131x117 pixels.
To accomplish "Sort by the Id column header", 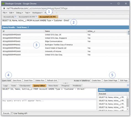I will coord(23,31).
